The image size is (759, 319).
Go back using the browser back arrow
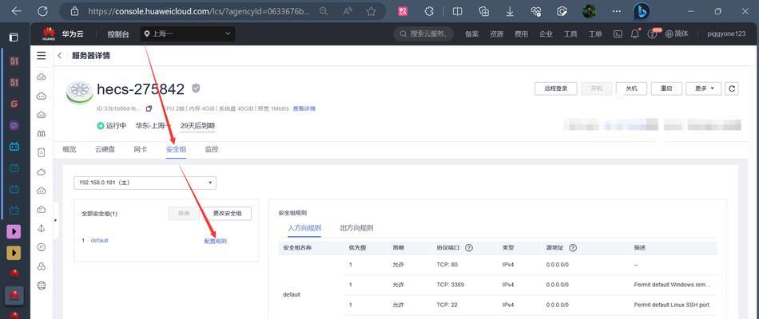17,11
